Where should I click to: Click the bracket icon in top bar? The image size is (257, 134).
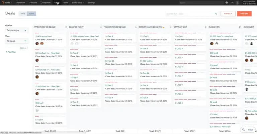[232, 3]
